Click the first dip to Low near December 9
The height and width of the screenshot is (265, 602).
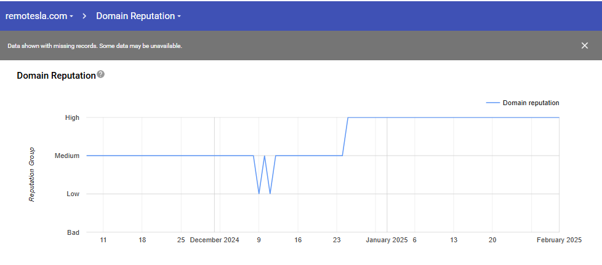[259, 194]
